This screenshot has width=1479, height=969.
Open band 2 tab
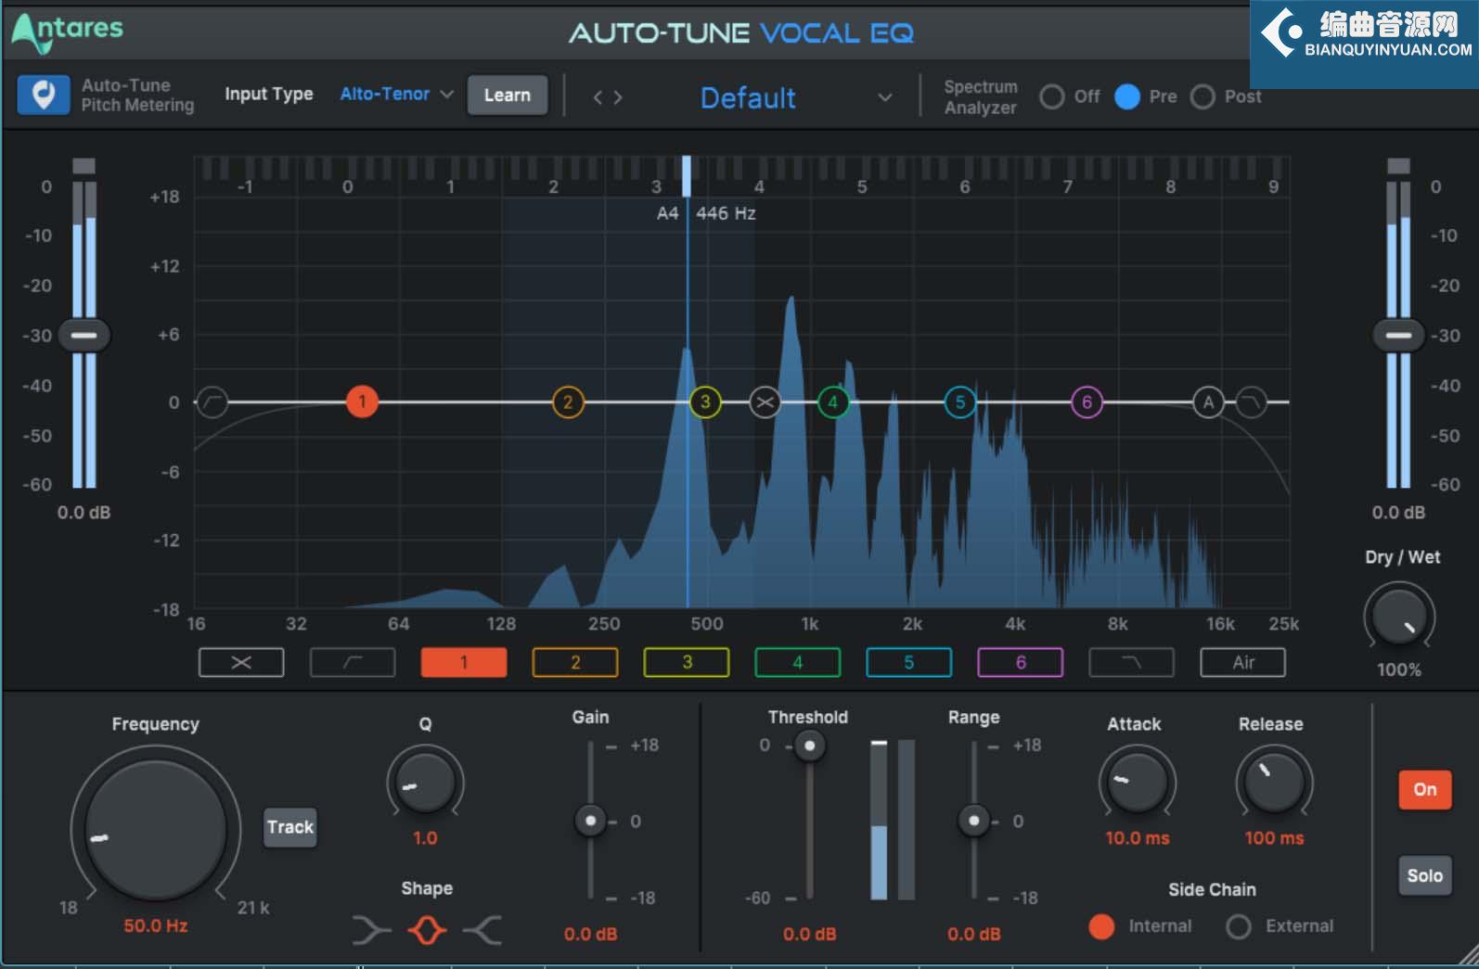[575, 663]
